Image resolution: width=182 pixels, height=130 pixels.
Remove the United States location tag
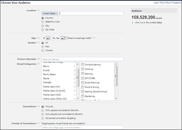[56, 14]
